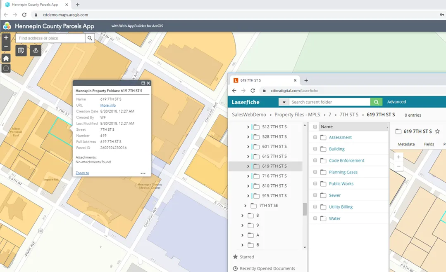Open a new tab in the Laserfiche window
Viewport: 446px width, 272px height.
[306, 80]
